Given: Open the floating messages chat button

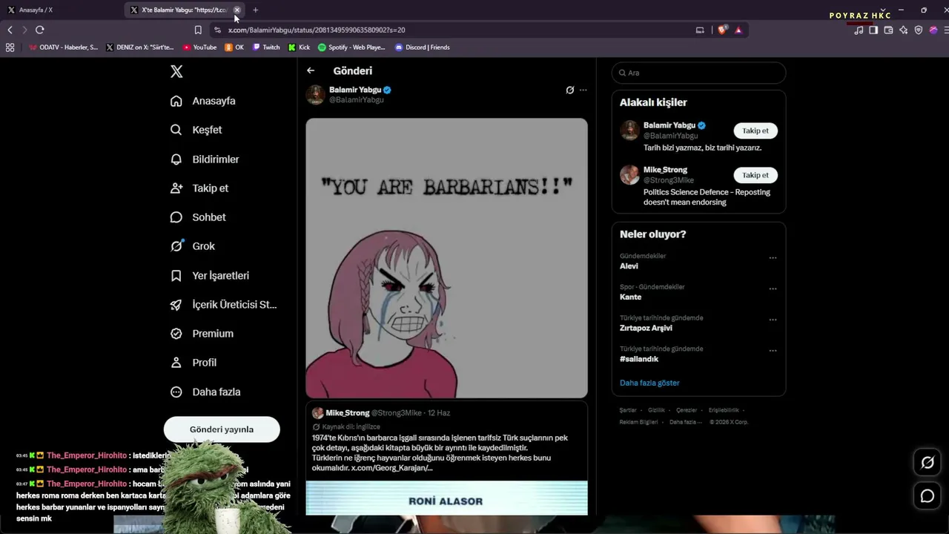Looking at the screenshot, I should click(x=927, y=496).
